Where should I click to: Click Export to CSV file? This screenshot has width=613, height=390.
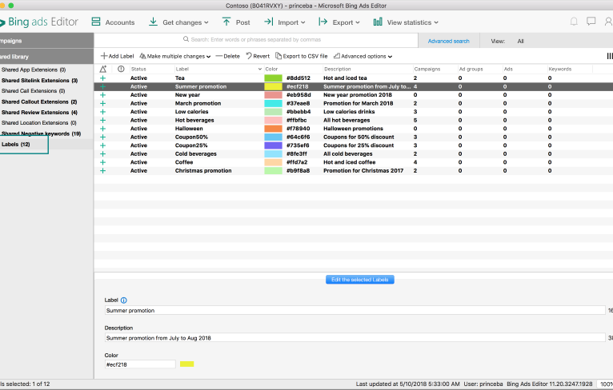[x=301, y=56]
